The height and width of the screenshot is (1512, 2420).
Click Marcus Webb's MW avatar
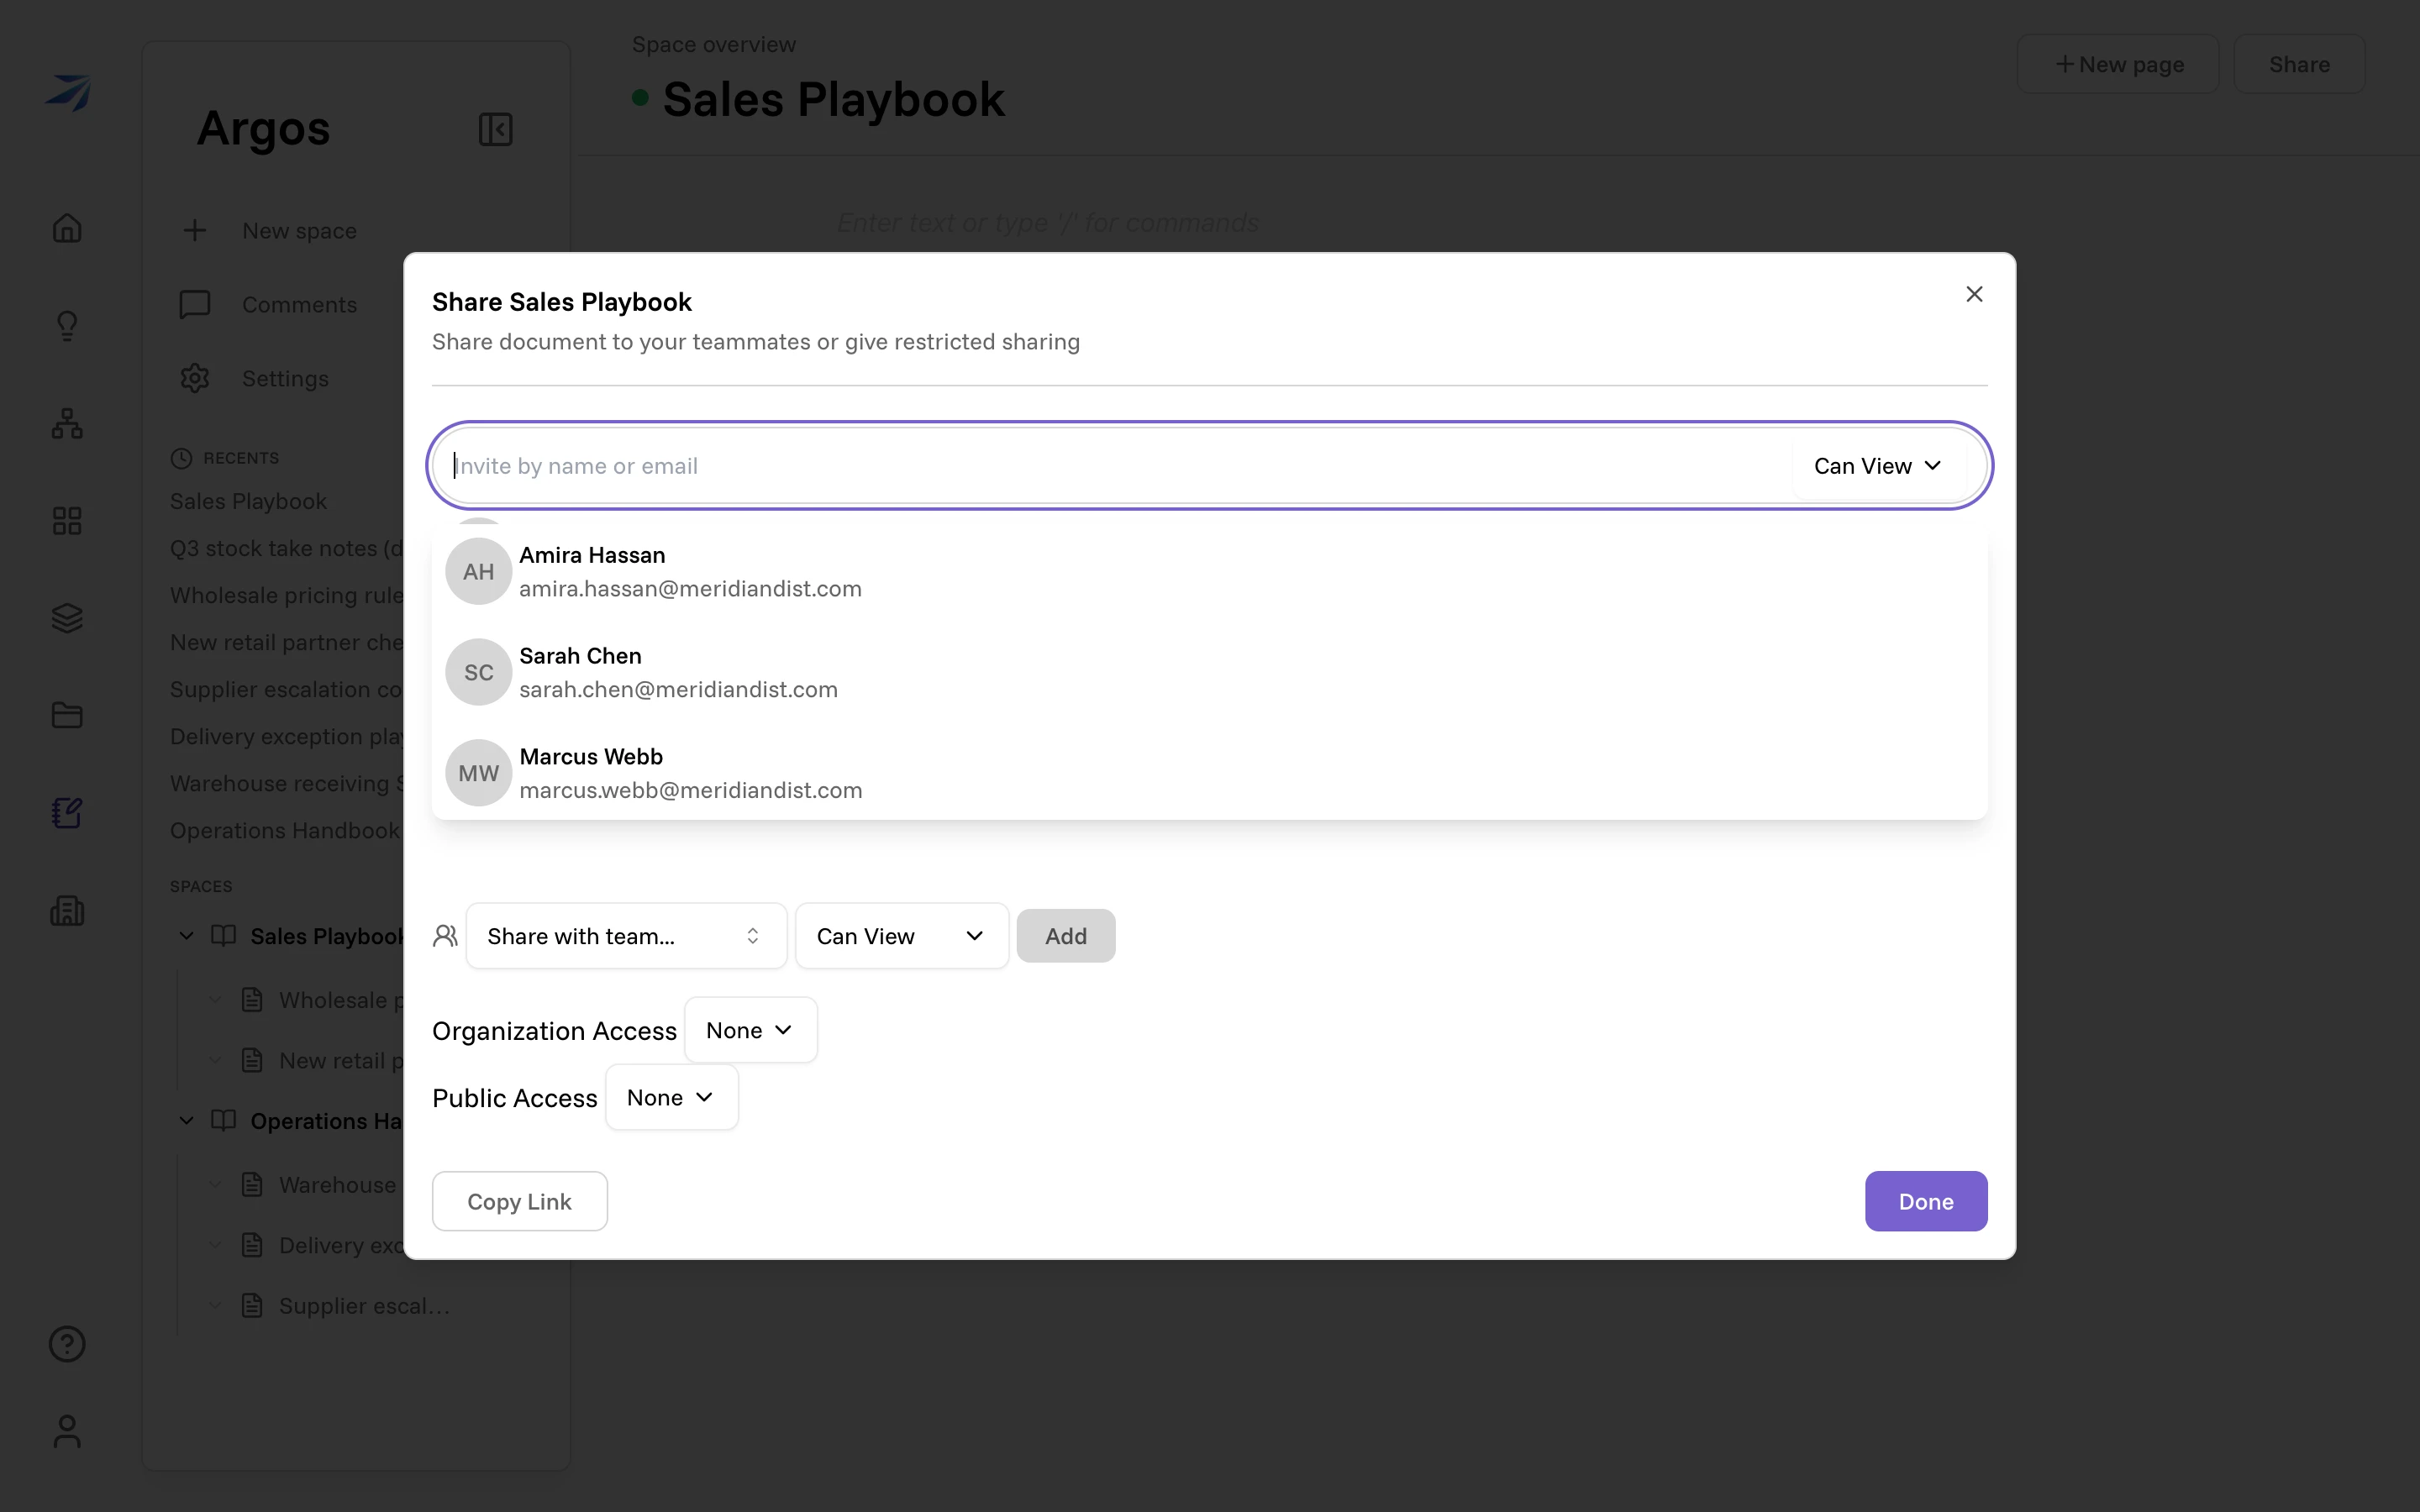pyautogui.click(x=479, y=774)
